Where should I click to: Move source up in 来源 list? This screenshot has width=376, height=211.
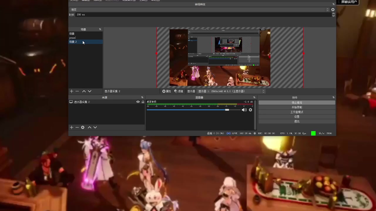click(90, 127)
